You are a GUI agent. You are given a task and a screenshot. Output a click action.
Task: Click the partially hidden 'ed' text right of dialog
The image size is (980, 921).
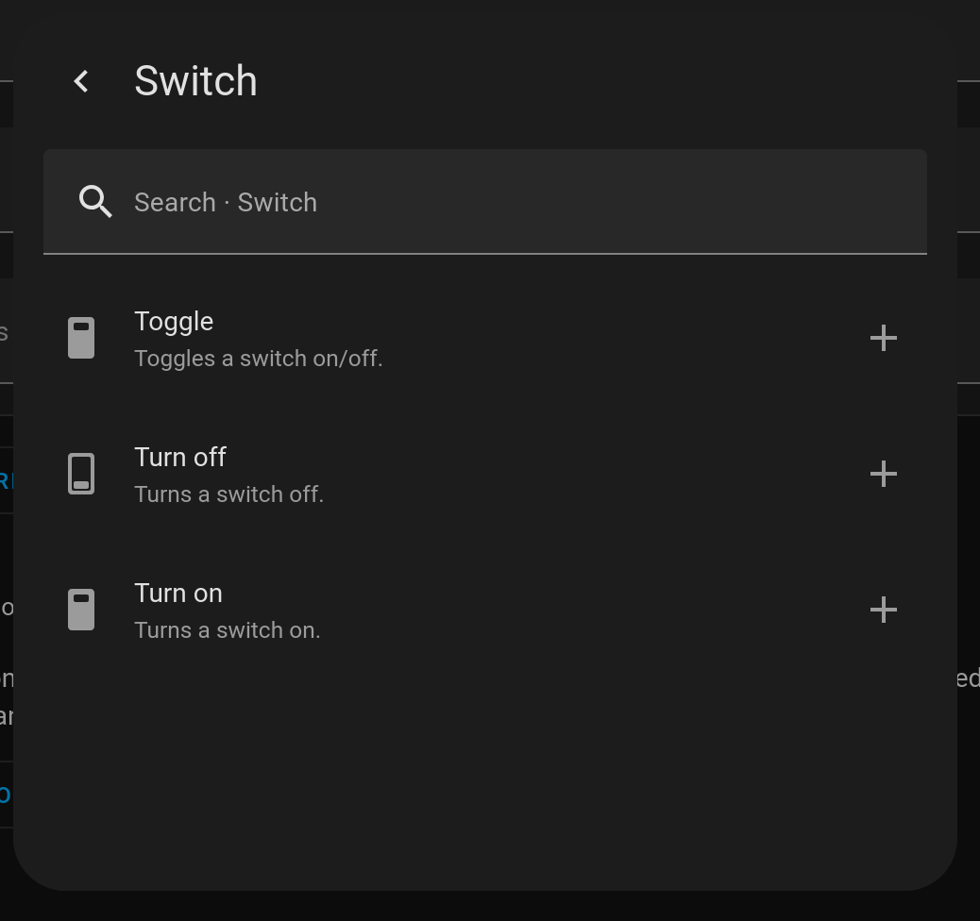point(968,678)
